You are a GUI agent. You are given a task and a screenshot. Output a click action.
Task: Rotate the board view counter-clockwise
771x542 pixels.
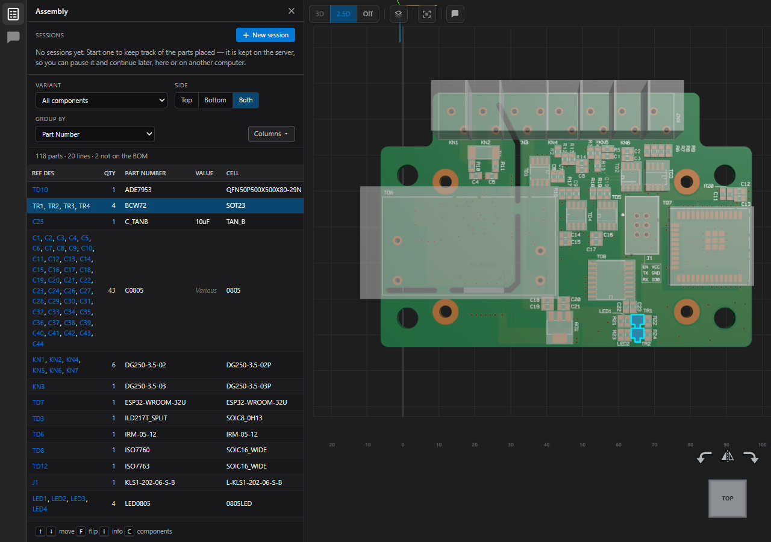(704, 458)
